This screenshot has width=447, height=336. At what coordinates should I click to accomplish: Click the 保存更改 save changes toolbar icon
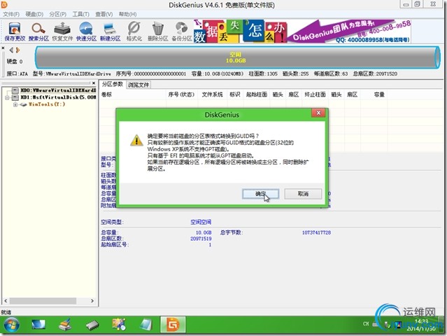click(x=15, y=31)
